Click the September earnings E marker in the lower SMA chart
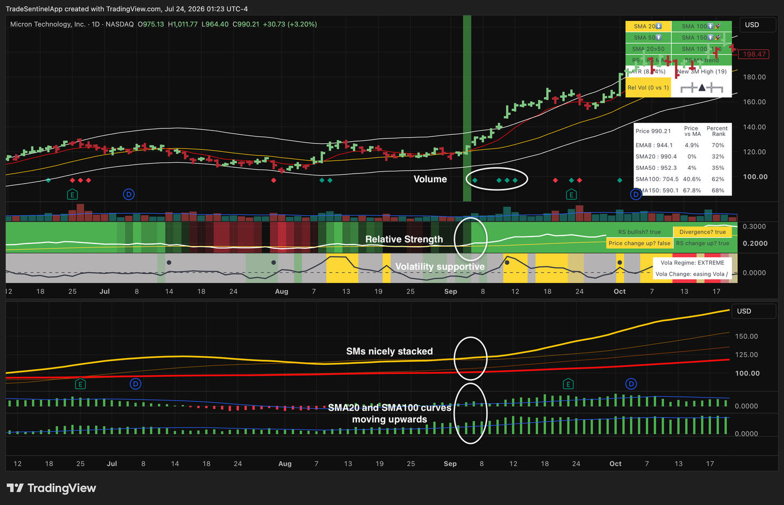This screenshot has height=505, width=784. pyautogui.click(x=568, y=384)
